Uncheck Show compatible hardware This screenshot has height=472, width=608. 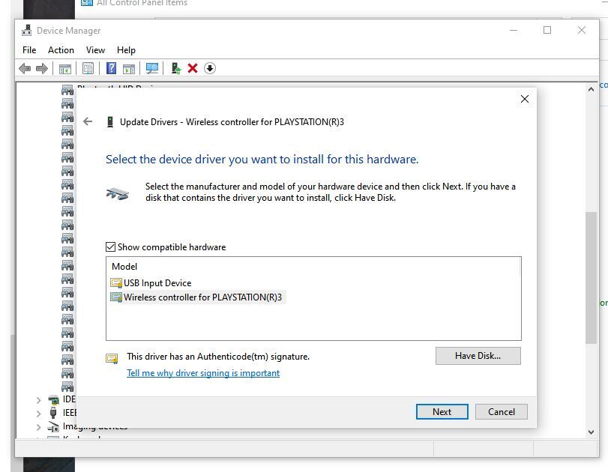[x=110, y=247]
